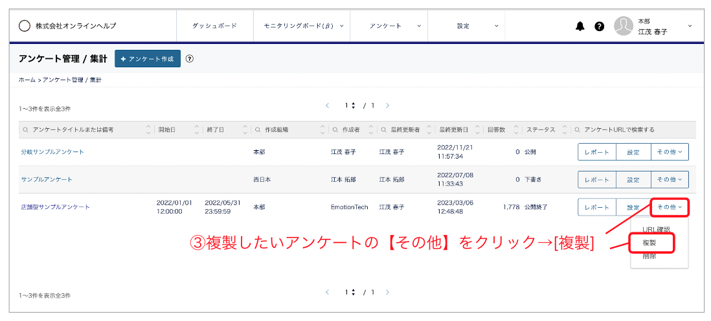Screen dimensions: 711x321
Task: Open the 分岐サンプルアンケート link
Action: click(x=52, y=152)
